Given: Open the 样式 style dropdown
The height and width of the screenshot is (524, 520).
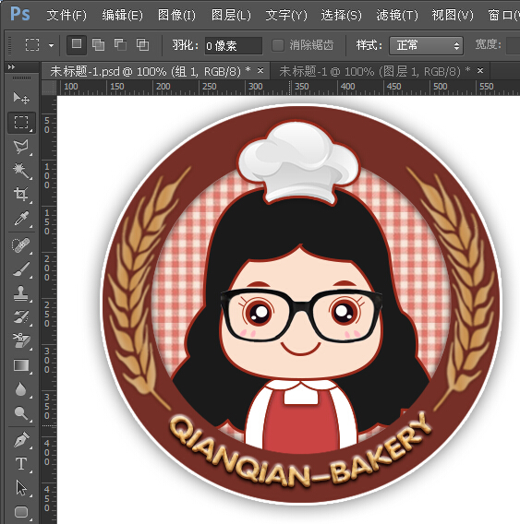Looking at the screenshot, I should [426, 45].
